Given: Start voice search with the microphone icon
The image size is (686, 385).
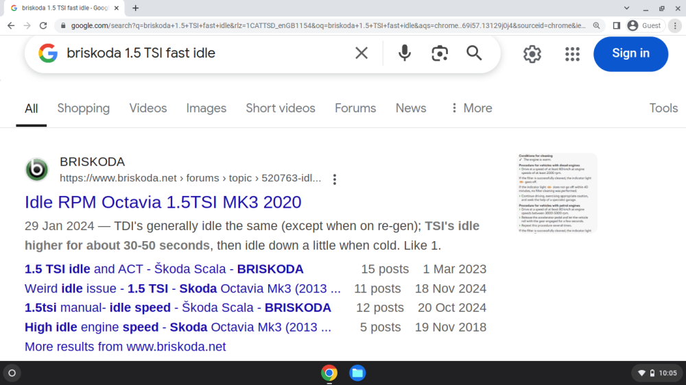Looking at the screenshot, I should (405, 53).
